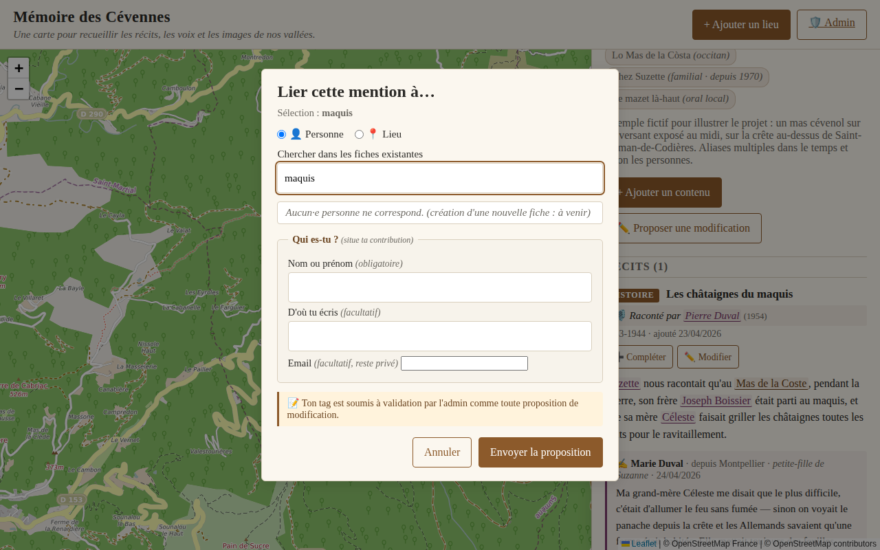Click Envoyer la proposition
Screen dimensions: 880x550
click(540, 452)
